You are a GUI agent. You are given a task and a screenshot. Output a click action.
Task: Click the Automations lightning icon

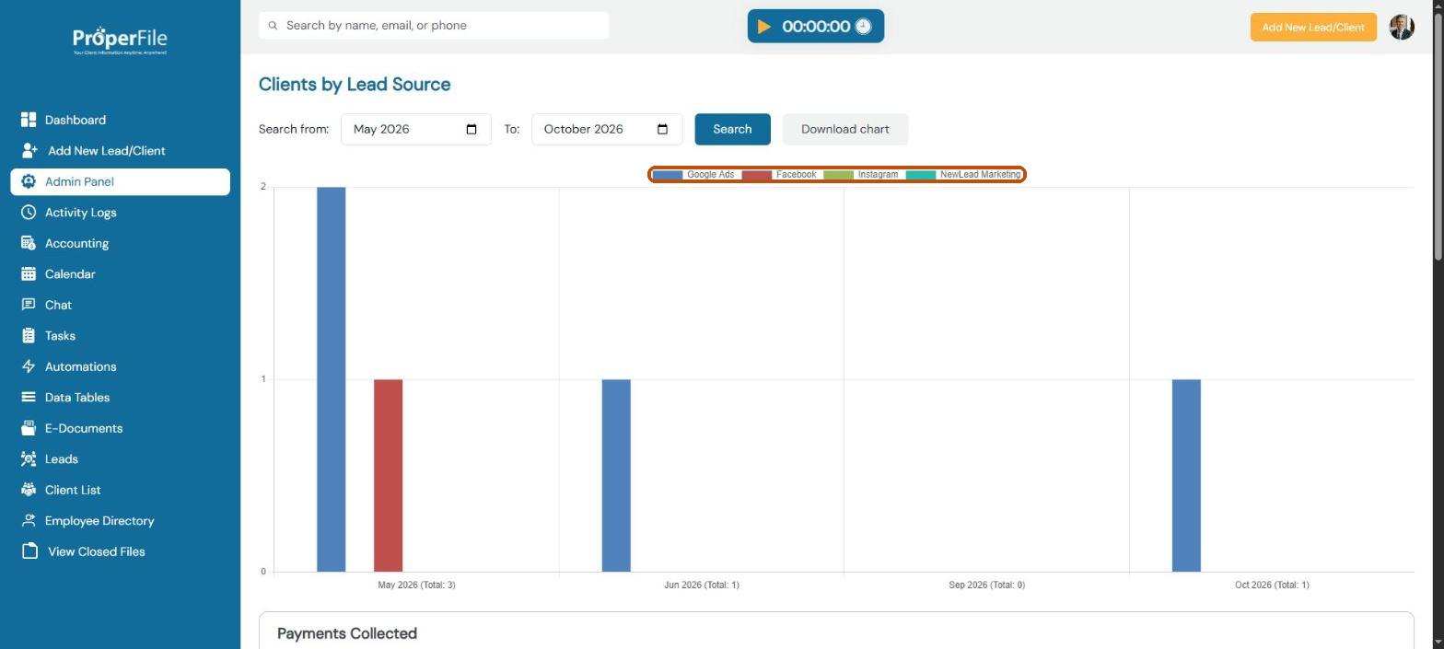point(29,366)
